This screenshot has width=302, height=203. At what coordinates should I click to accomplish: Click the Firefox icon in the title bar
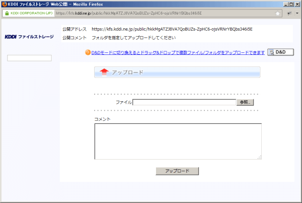click(x=5, y=4)
